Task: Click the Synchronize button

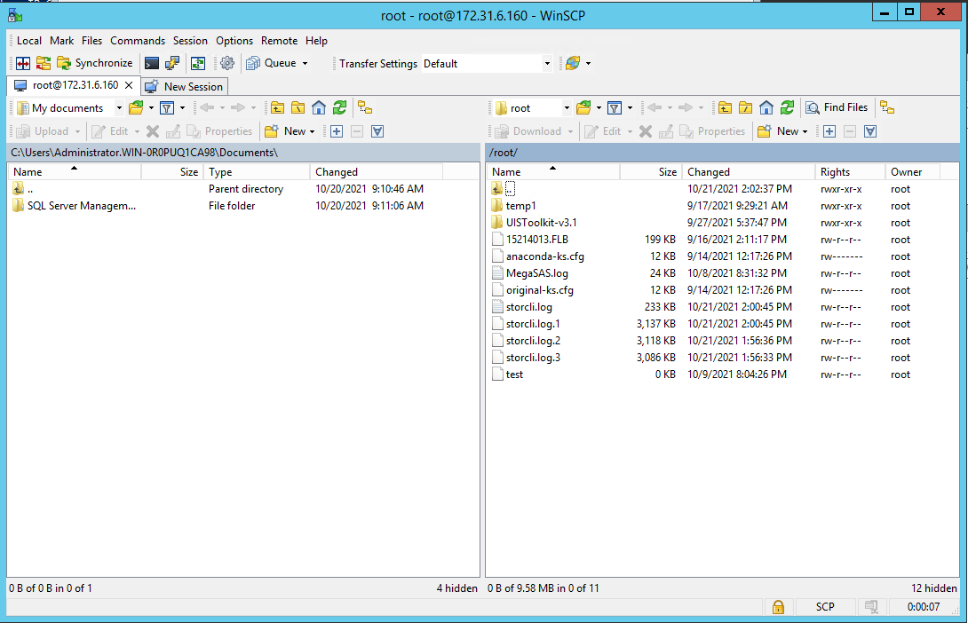Action: coord(94,63)
